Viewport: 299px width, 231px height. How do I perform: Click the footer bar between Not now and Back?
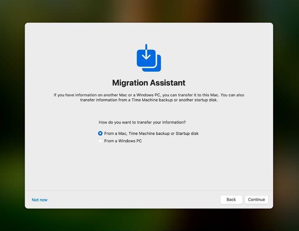132,200
